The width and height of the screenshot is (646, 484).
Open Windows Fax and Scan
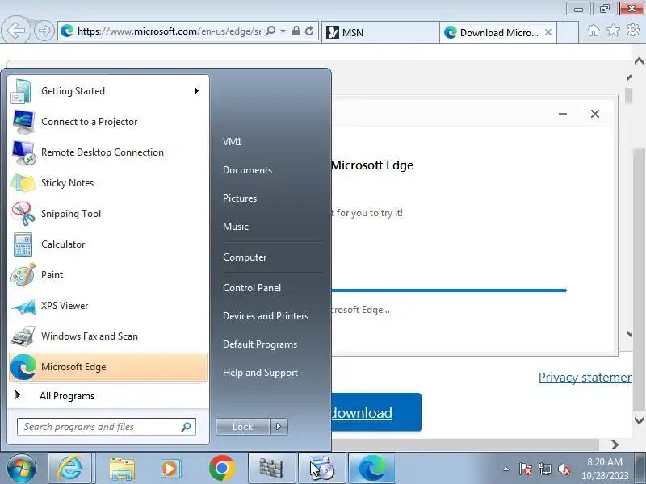coord(107,336)
